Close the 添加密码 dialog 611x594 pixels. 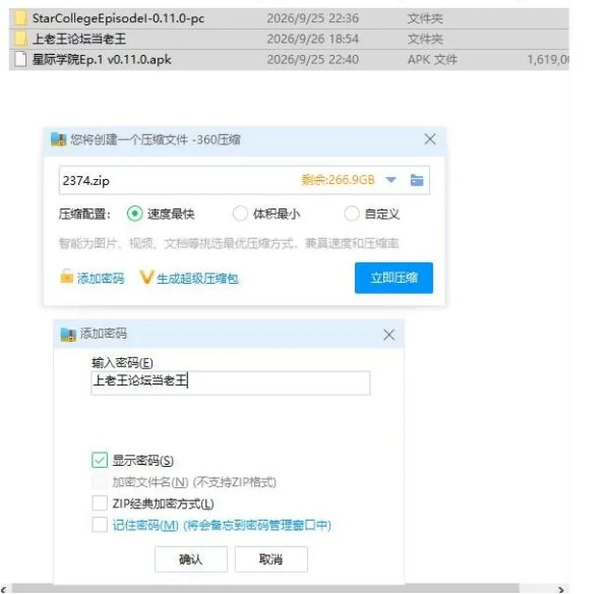pos(389,335)
